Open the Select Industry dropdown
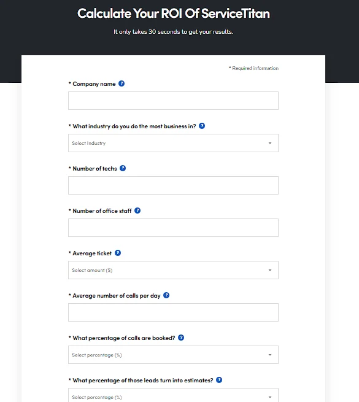 point(173,143)
